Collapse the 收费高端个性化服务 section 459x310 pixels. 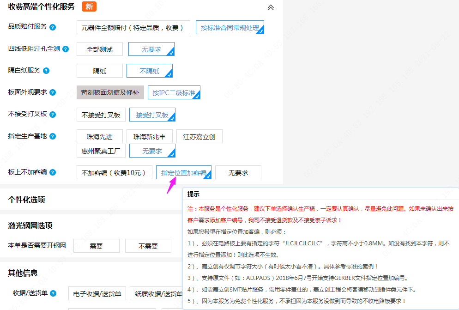pos(271,7)
